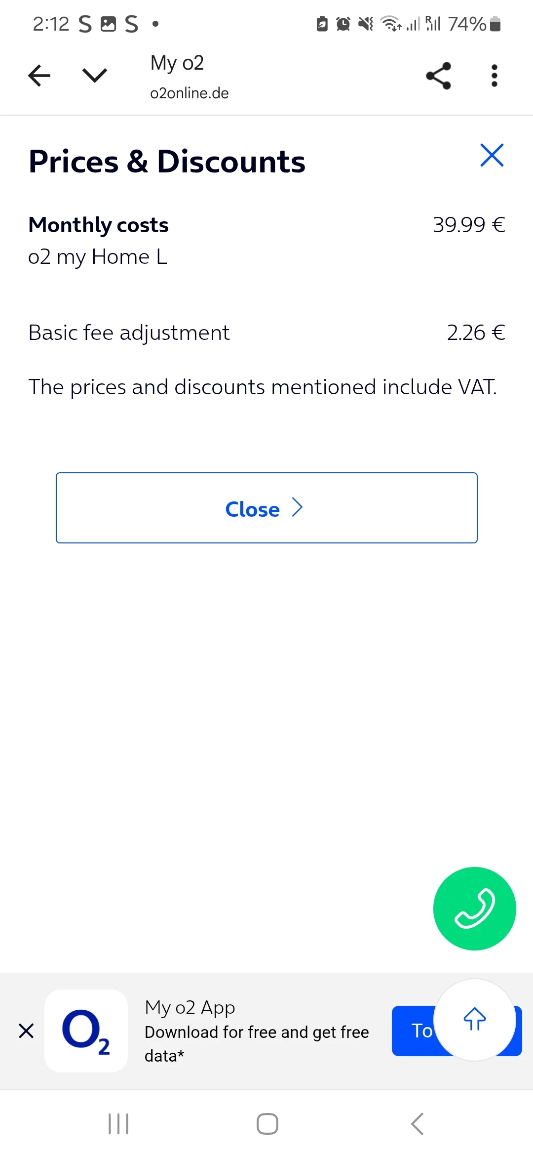Tap the o2online.de address text

coord(189,93)
